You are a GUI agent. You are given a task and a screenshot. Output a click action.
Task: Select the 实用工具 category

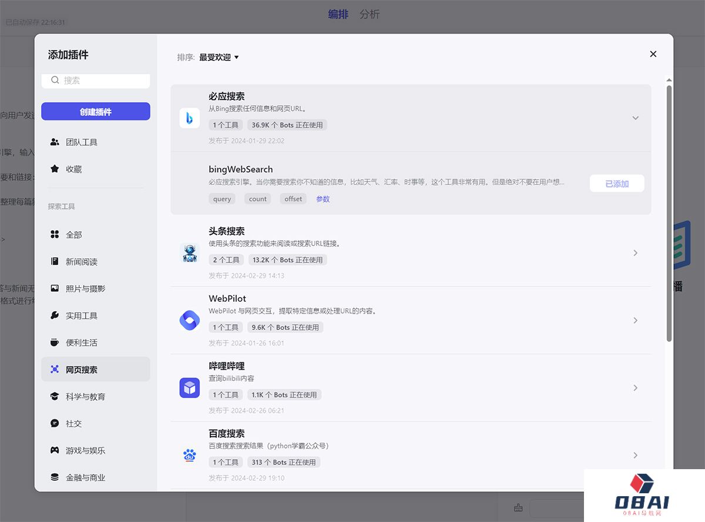(x=96, y=316)
